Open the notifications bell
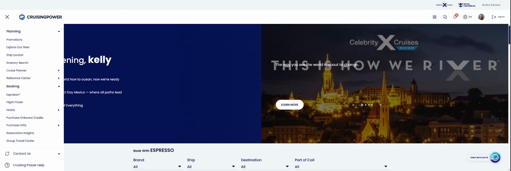 (455, 17)
